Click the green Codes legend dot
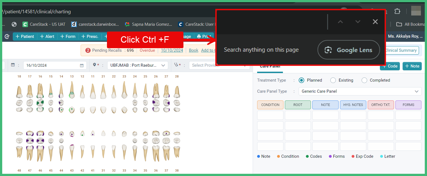 point(307,156)
